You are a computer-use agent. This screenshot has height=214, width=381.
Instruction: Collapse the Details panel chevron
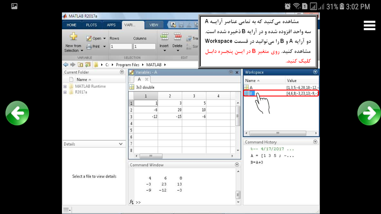click(x=121, y=144)
